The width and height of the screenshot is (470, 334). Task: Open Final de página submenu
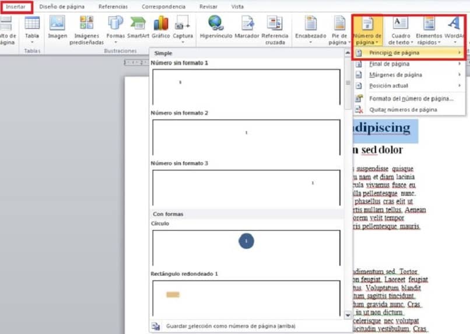(409, 64)
